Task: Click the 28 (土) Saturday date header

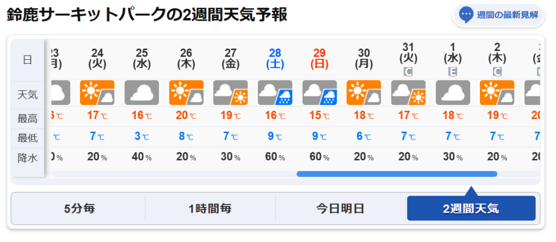Action: point(275,59)
